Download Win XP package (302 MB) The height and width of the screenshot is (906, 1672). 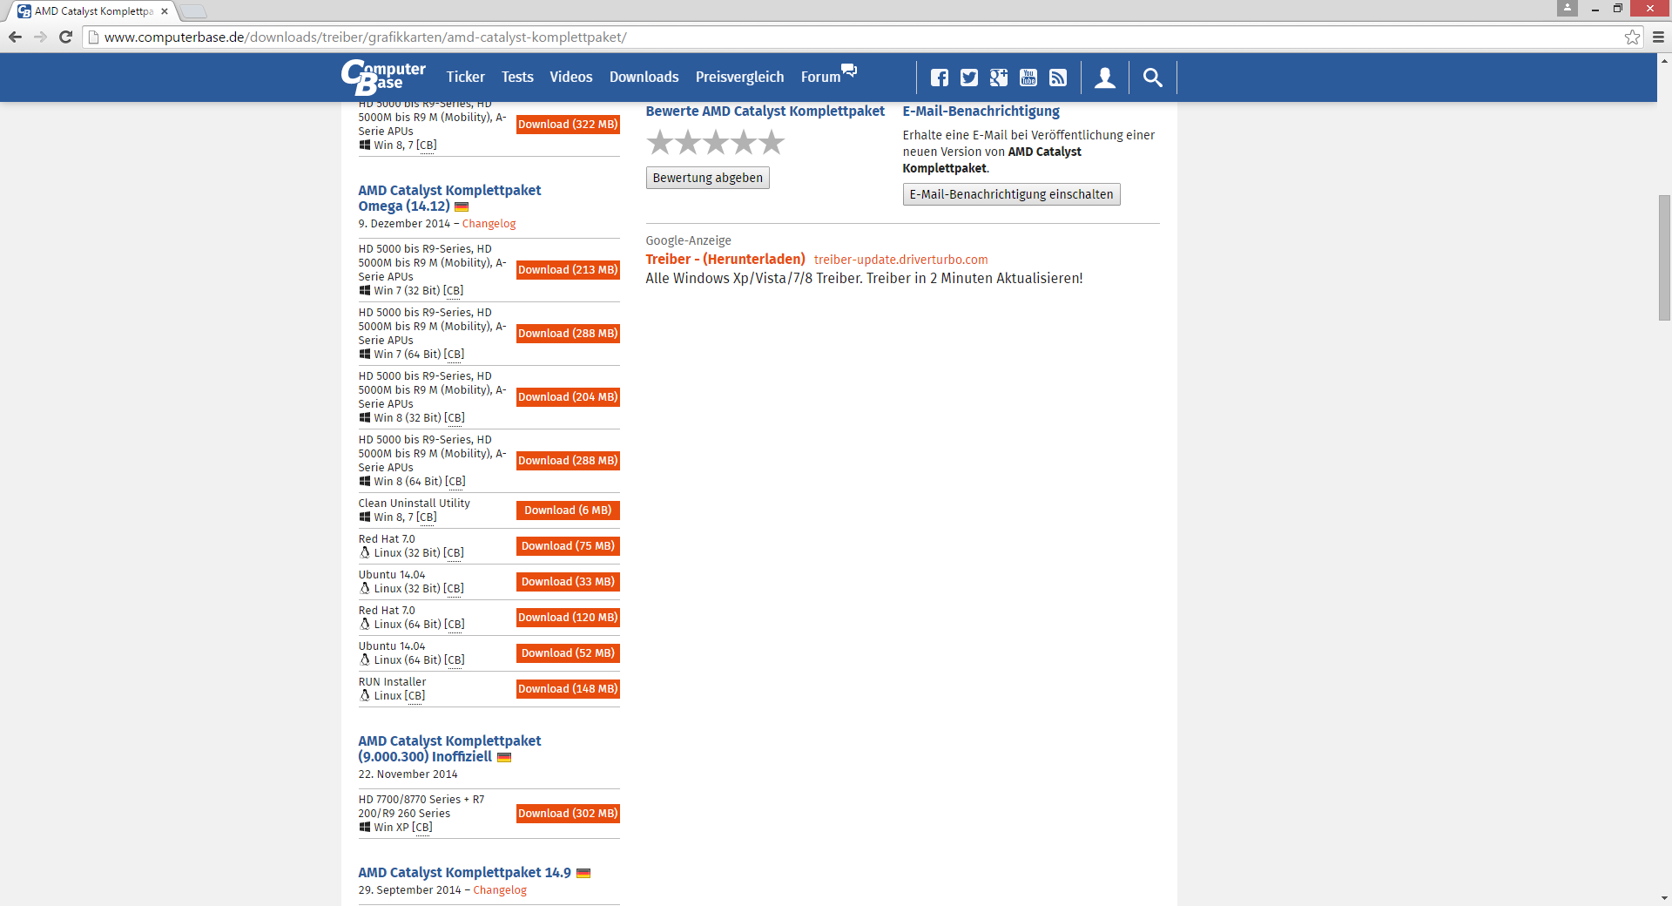[568, 814]
